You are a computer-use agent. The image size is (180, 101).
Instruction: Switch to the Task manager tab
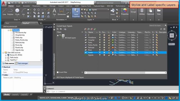[22, 63]
